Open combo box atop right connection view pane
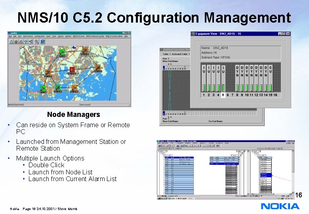This screenshot has width=309, height=214. [256, 151]
